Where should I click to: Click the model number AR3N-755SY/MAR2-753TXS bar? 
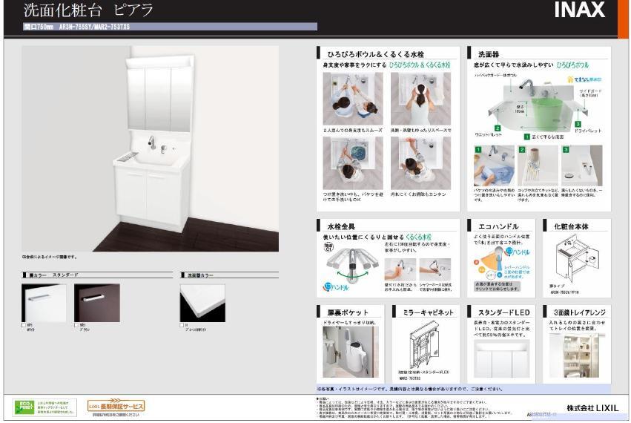click(x=171, y=27)
